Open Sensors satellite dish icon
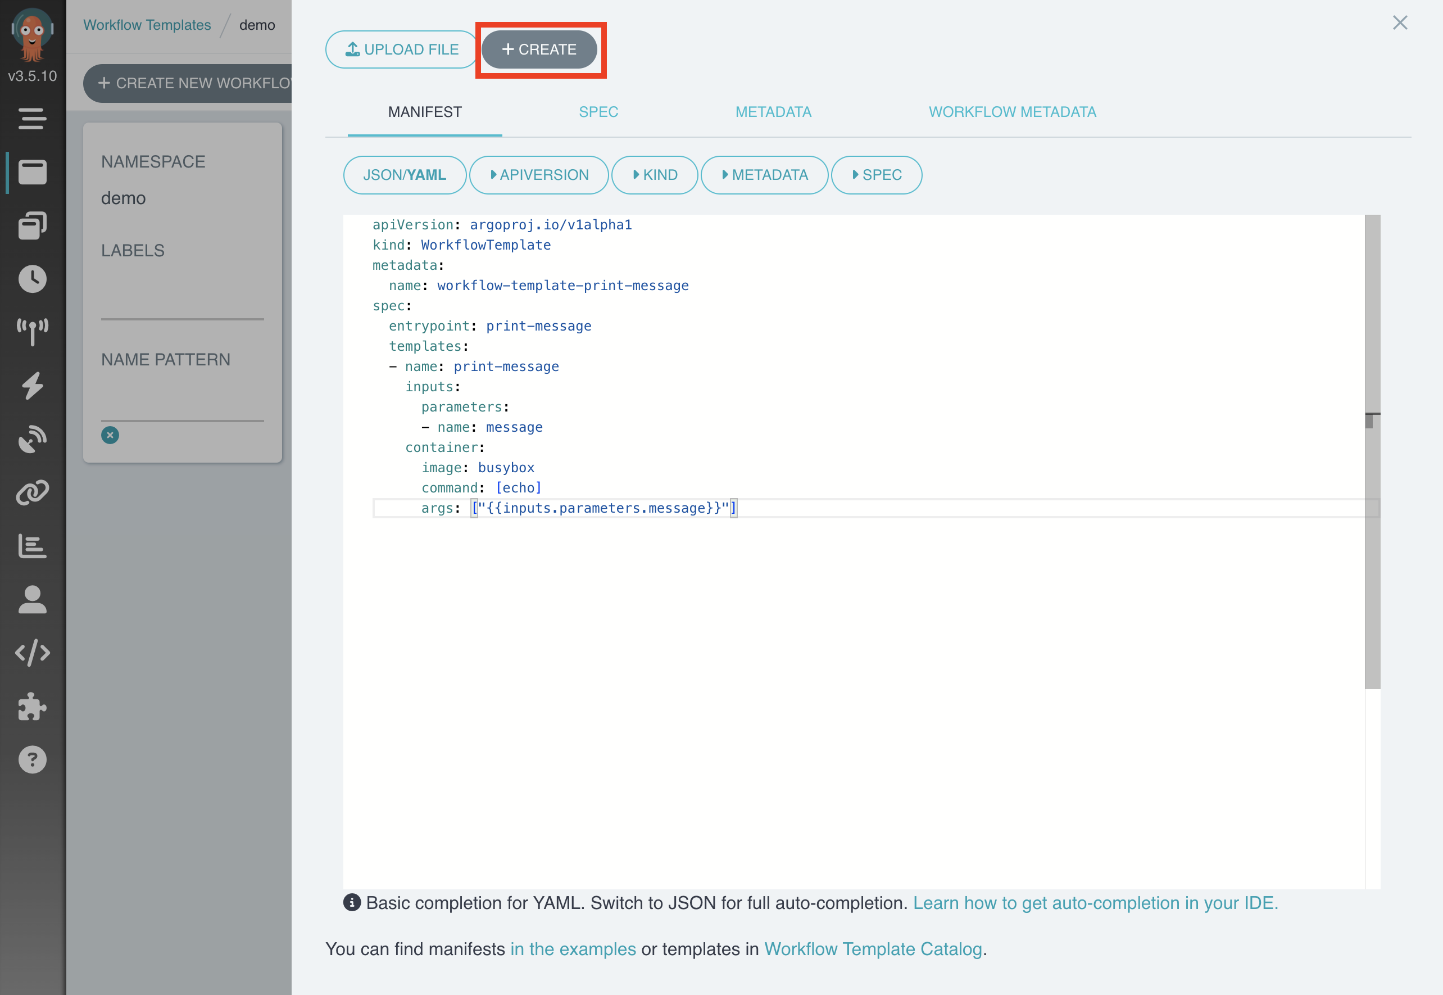This screenshot has width=1443, height=995. click(x=32, y=439)
